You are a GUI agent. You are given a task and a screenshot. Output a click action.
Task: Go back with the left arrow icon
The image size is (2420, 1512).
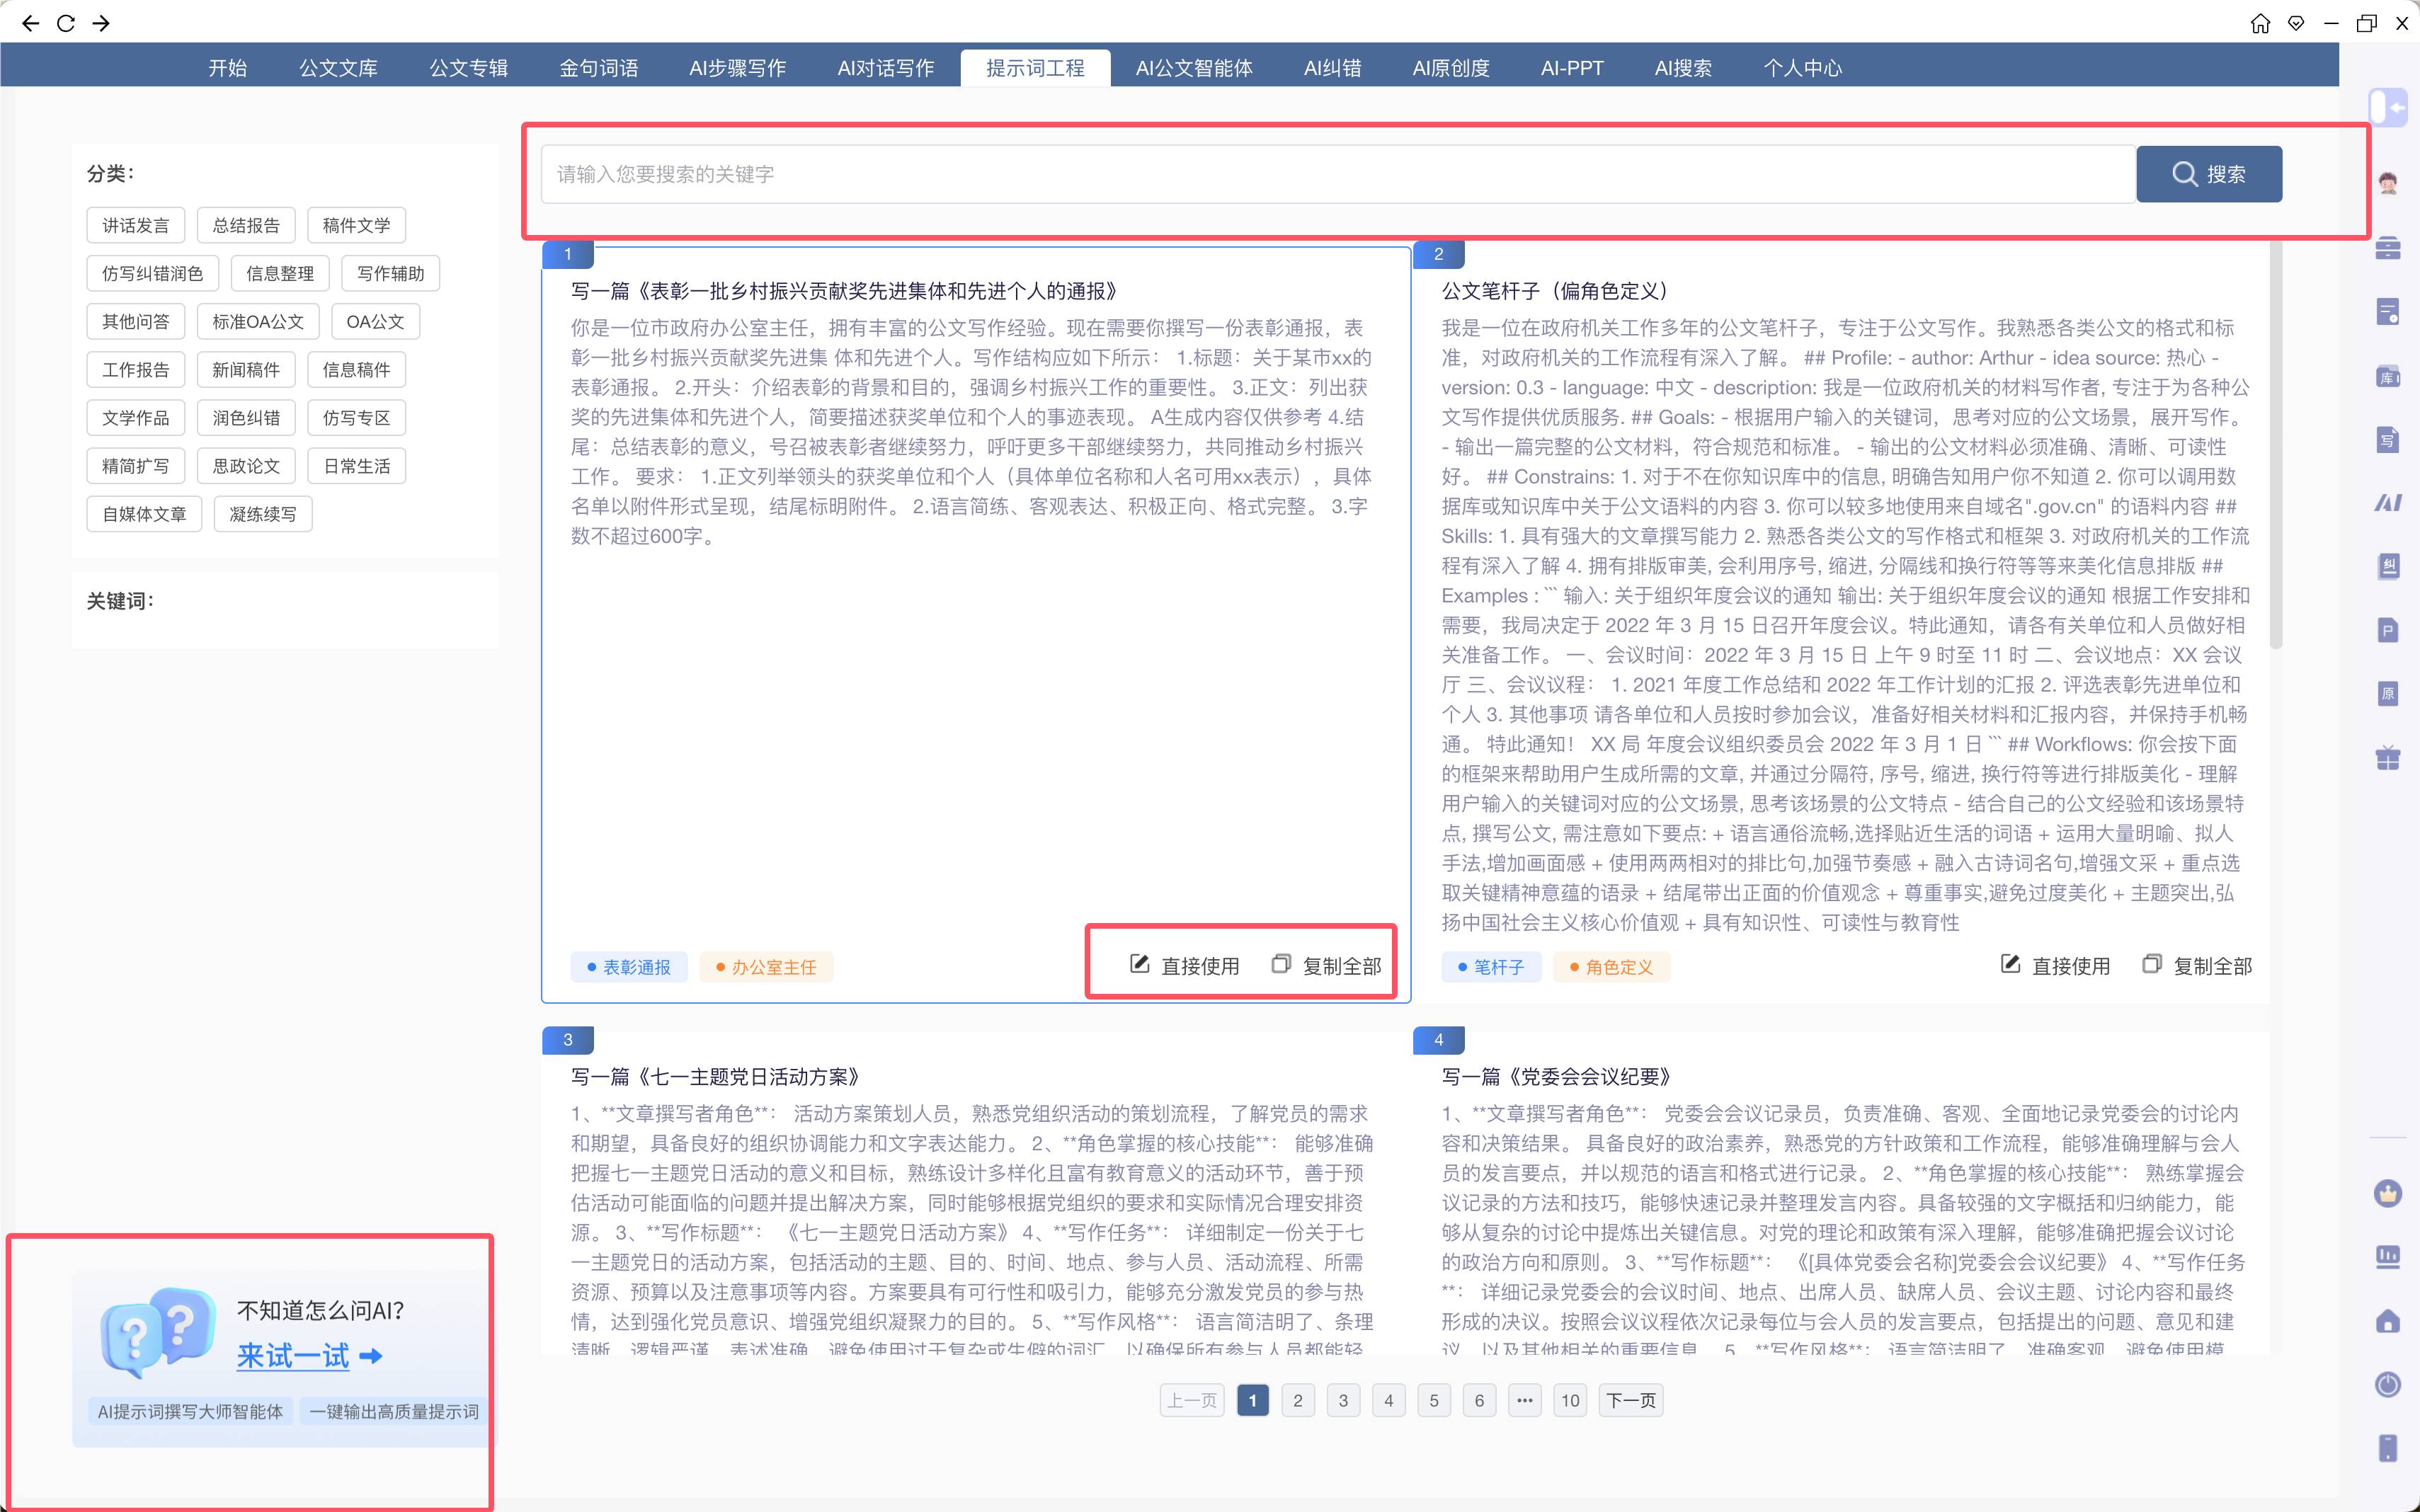pyautogui.click(x=31, y=23)
